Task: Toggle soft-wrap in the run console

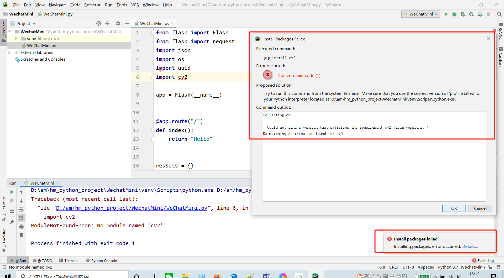Action: click(x=21, y=209)
